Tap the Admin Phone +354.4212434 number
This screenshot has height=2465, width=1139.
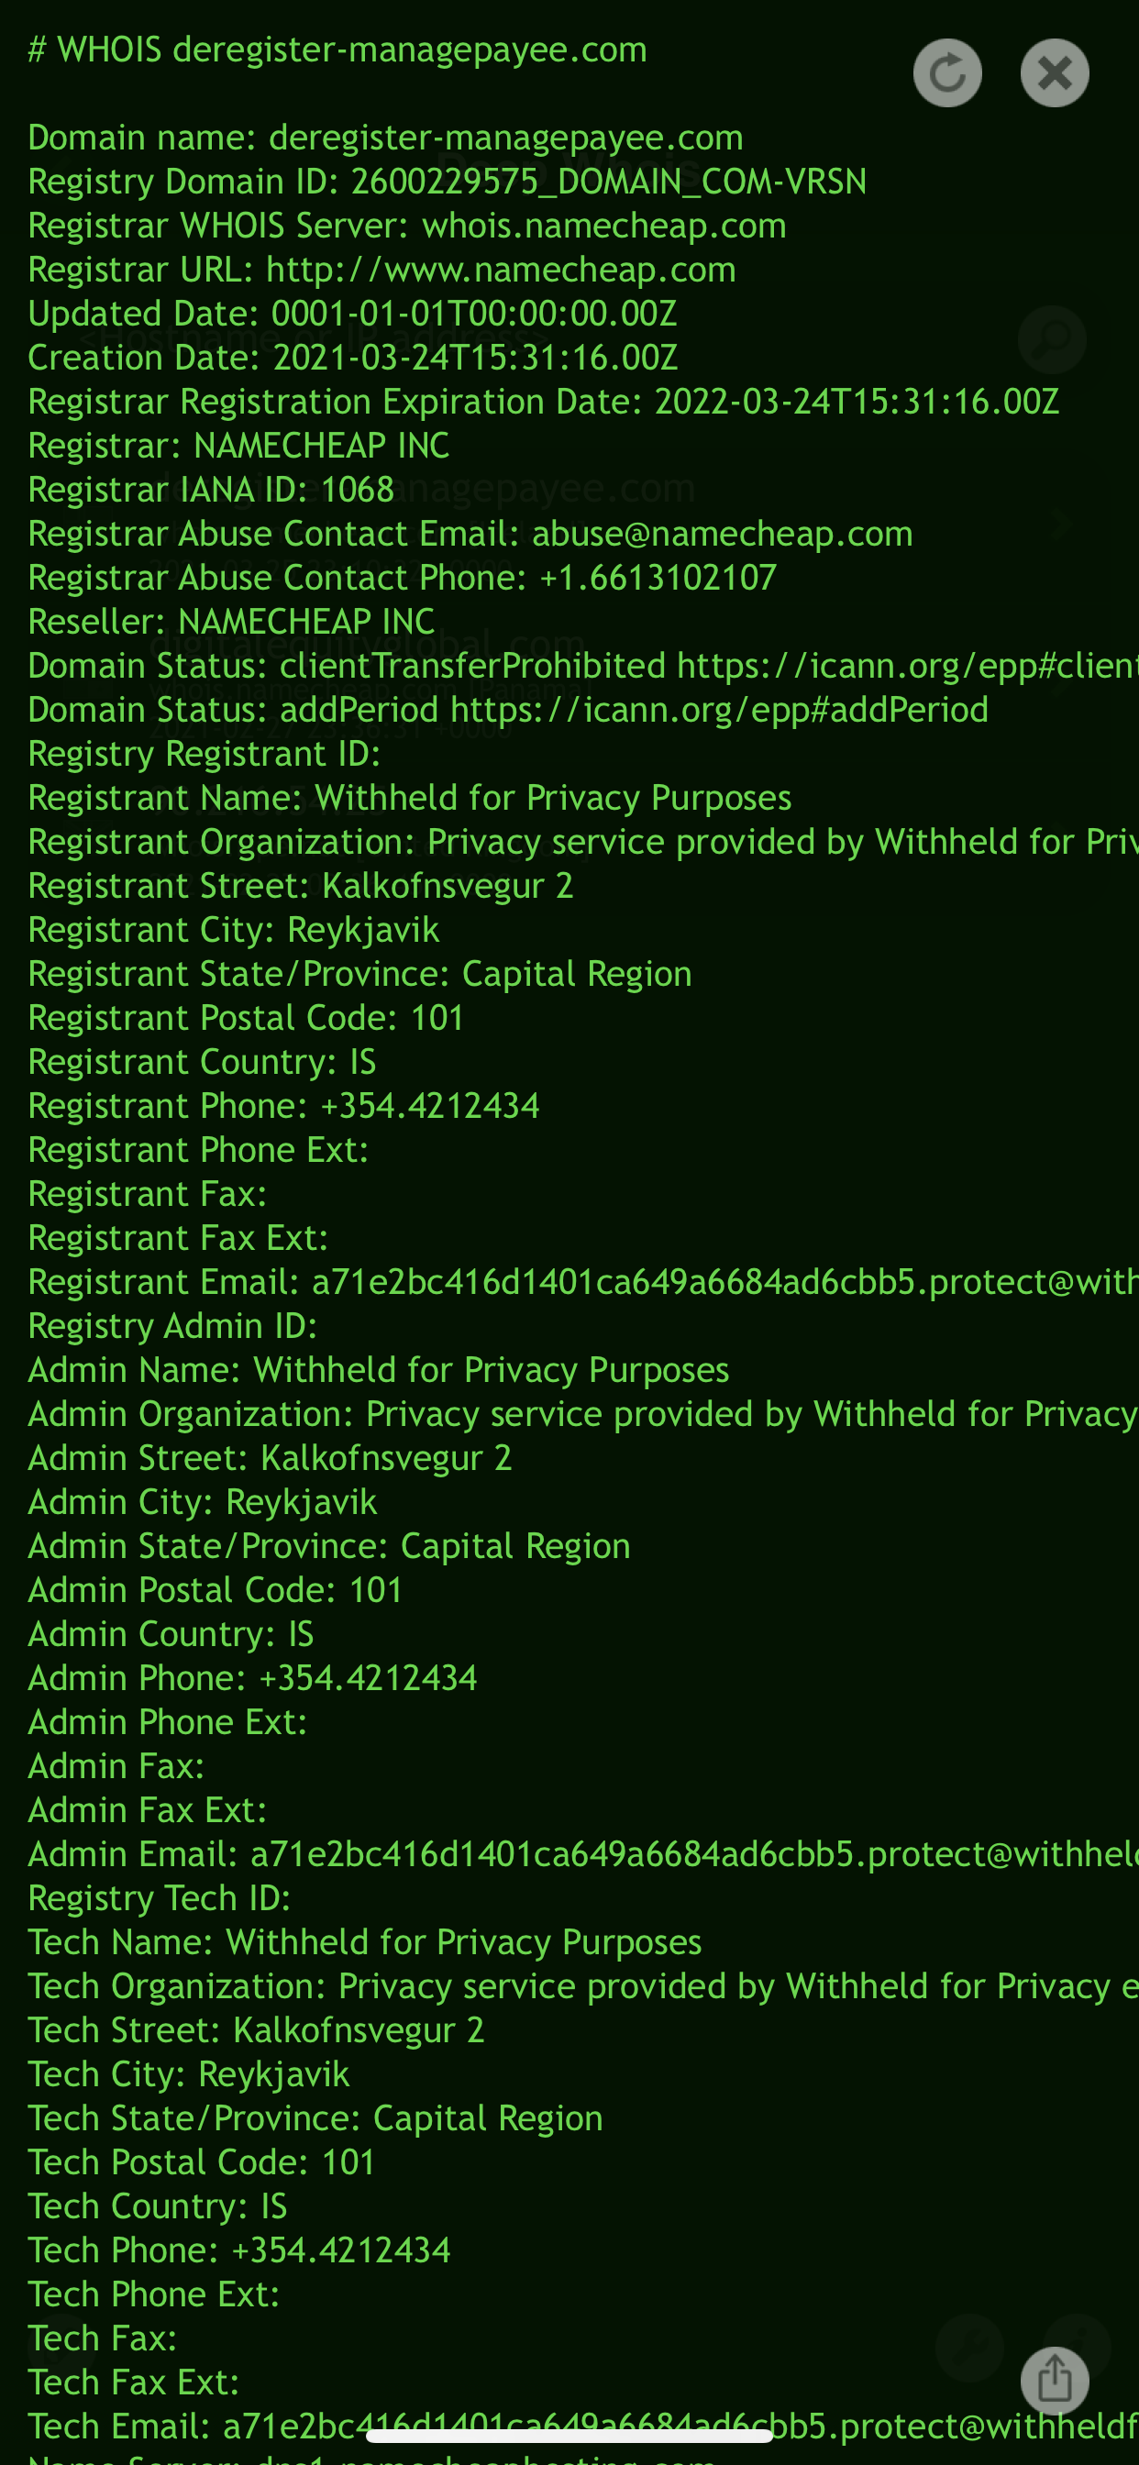(x=368, y=1678)
